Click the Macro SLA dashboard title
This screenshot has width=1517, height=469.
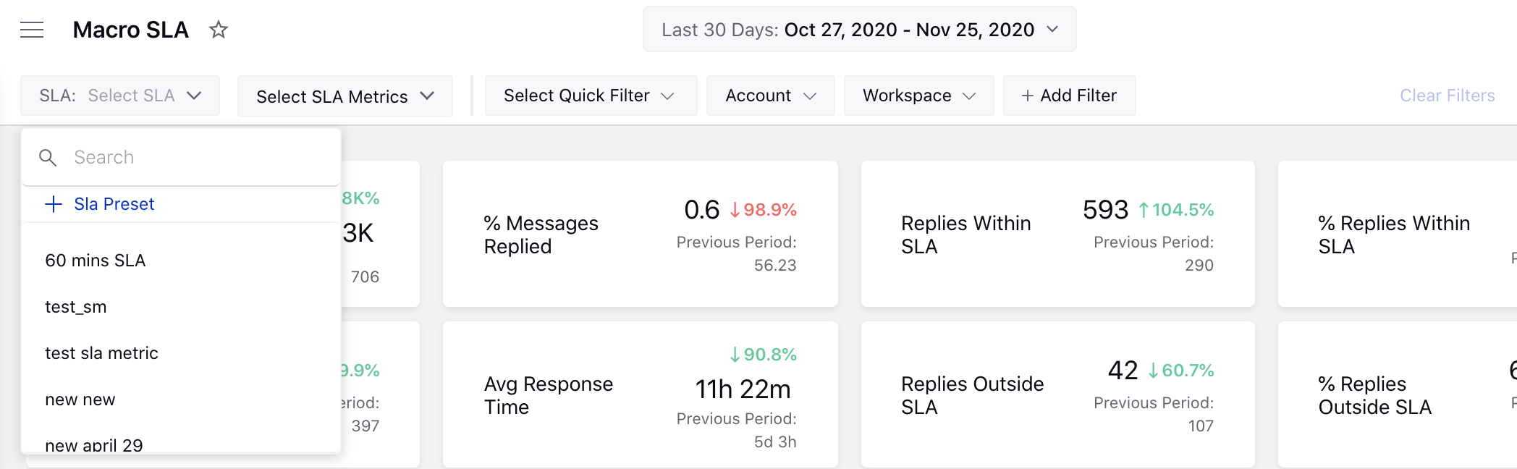pos(131,30)
